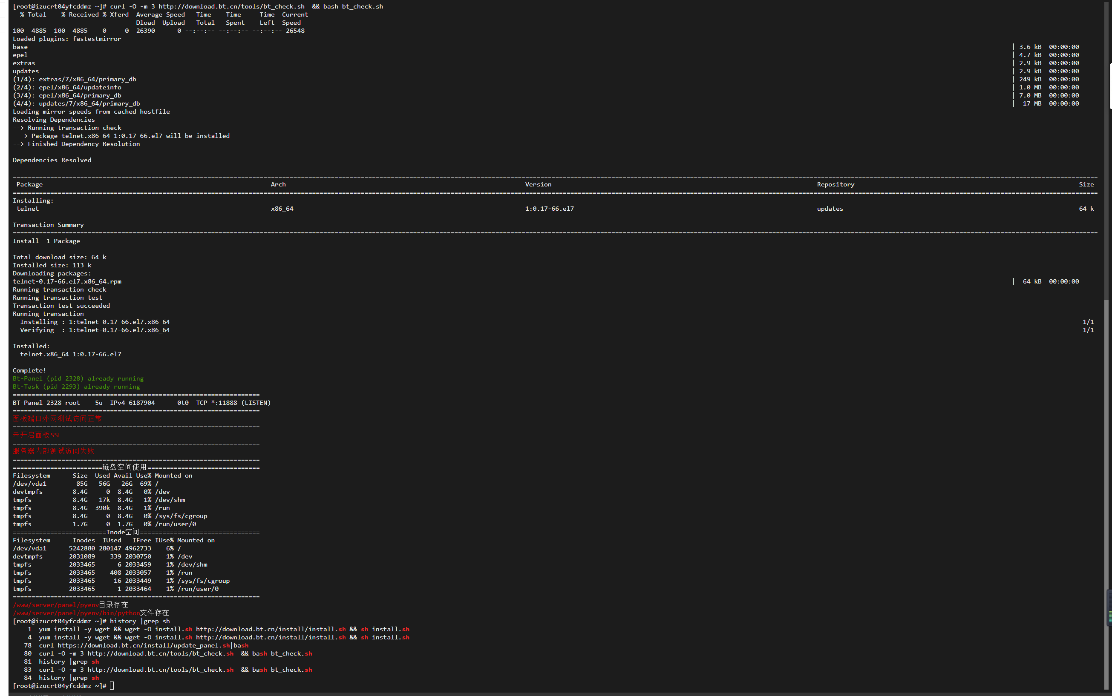1112x696 pixels.
Task: Click the red 未开启面板SSL message
Action: 37,435
